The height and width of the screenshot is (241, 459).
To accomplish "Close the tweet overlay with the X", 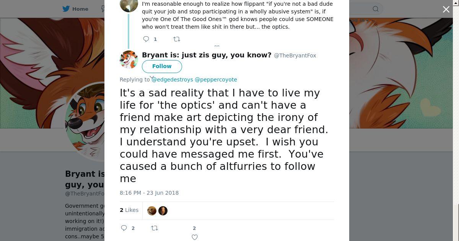I will (446, 10).
